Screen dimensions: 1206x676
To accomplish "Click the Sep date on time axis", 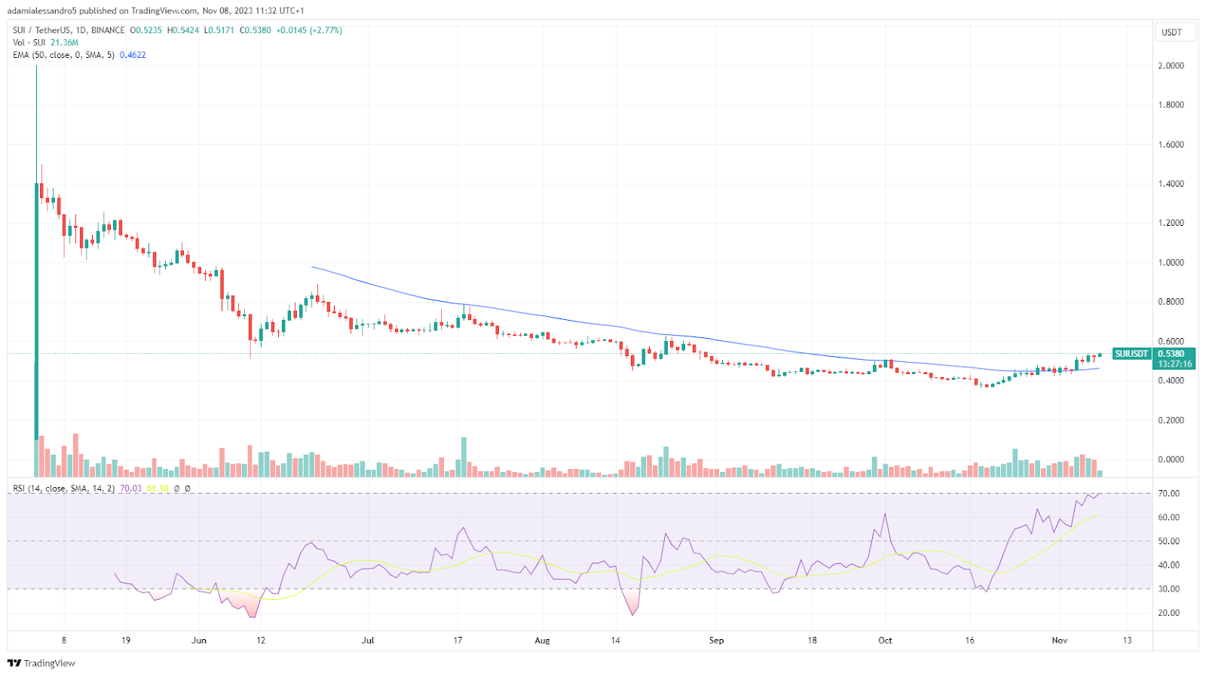I will pyautogui.click(x=716, y=641).
